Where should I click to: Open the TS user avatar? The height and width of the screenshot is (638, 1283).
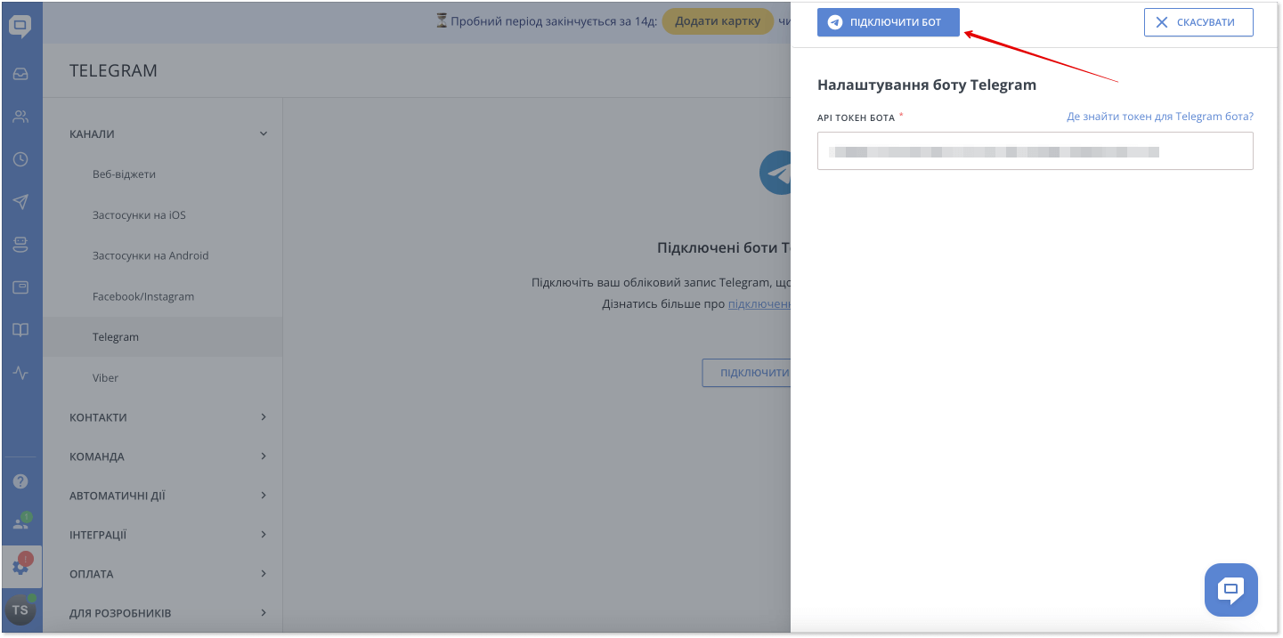[x=20, y=610]
